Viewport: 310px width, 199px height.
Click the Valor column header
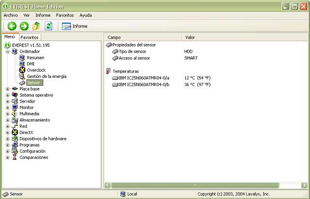point(190,37)
